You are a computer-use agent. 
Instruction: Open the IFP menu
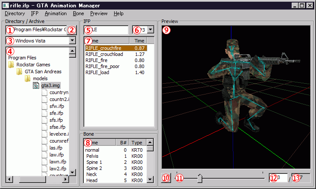[x=35, y=13]
